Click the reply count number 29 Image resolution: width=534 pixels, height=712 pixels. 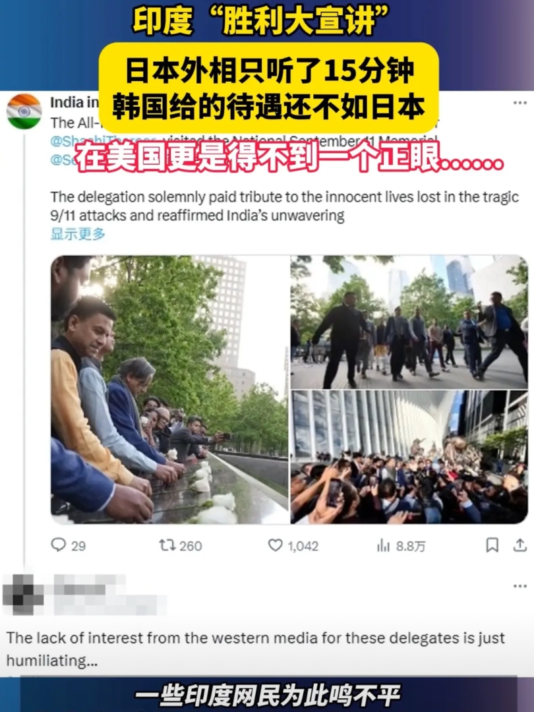click(78, 546)
